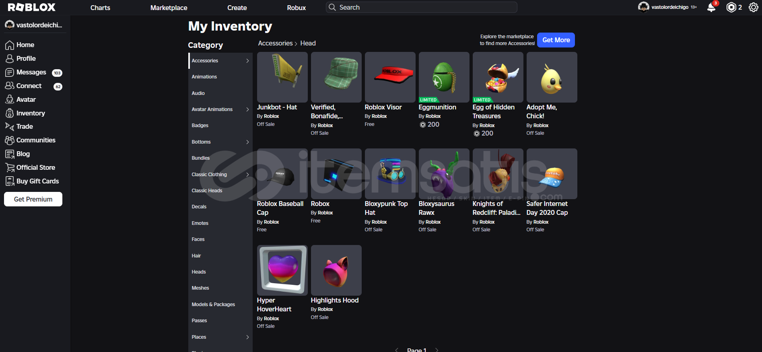The height and width of the screenshot is (352, 762).
Task: Open the Knights of Redcliff Paladin thumbnail
Action: pos(498,174)
